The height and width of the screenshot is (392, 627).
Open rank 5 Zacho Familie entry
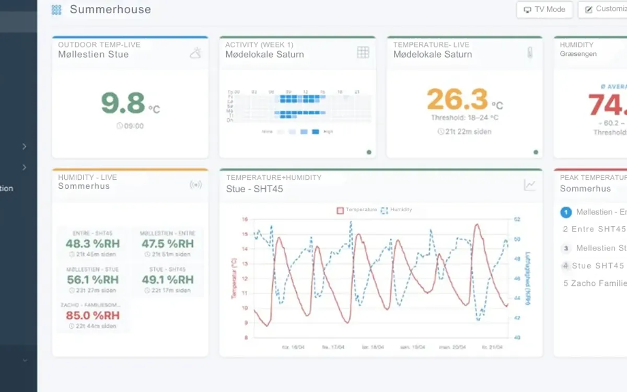tap(595, 283)
